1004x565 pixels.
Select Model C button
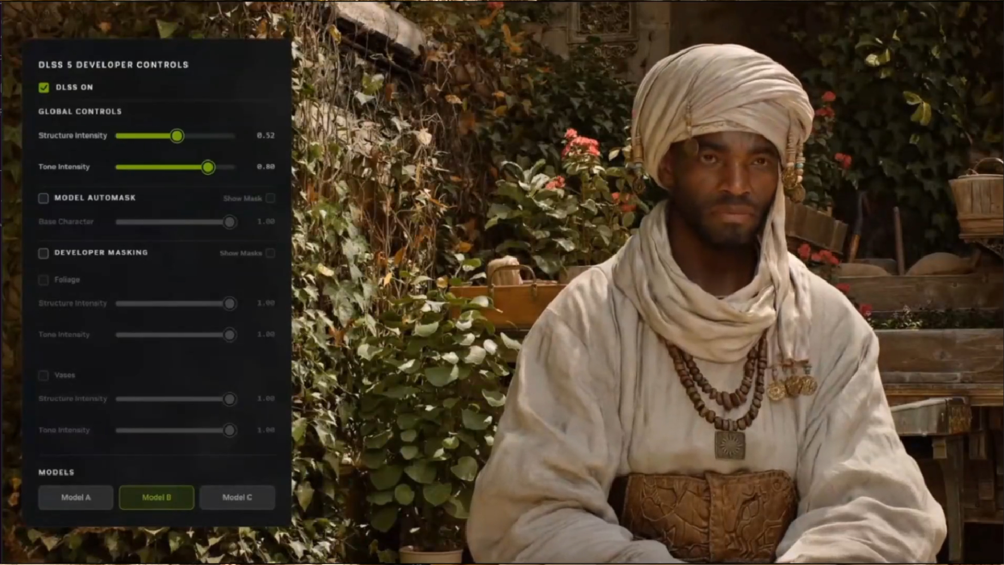(x=237, y=498)
